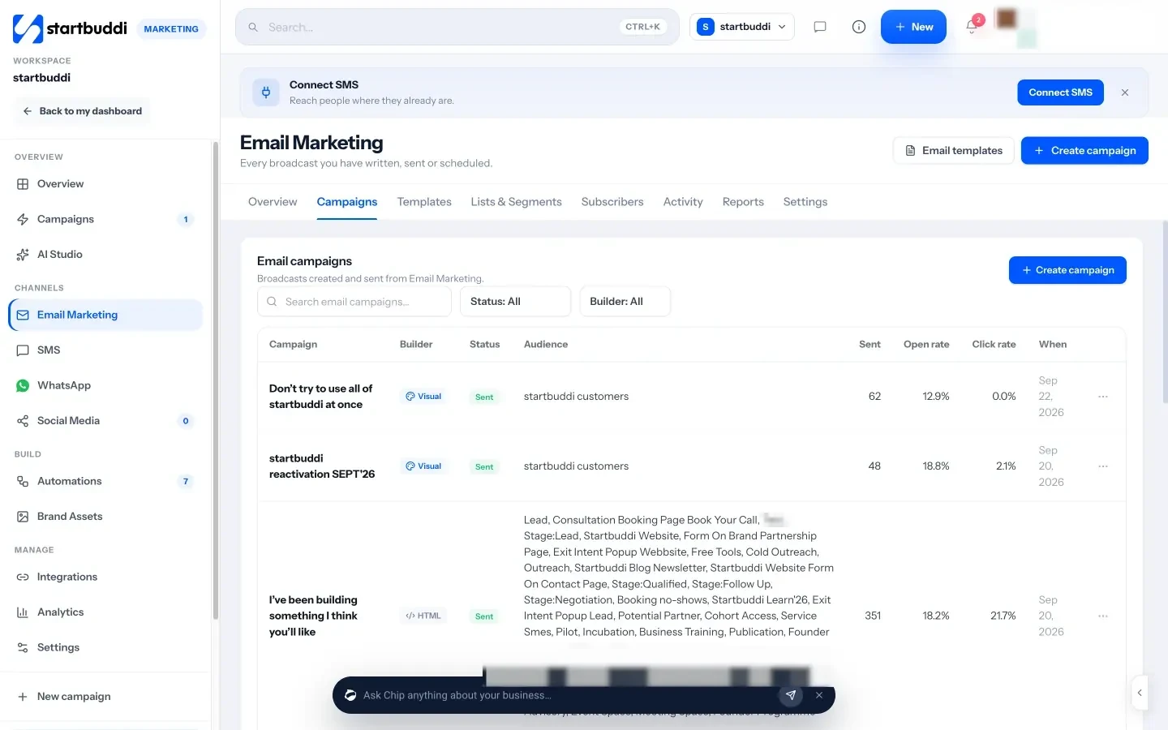Open Analytics in the sidebar

pos(105,612)
